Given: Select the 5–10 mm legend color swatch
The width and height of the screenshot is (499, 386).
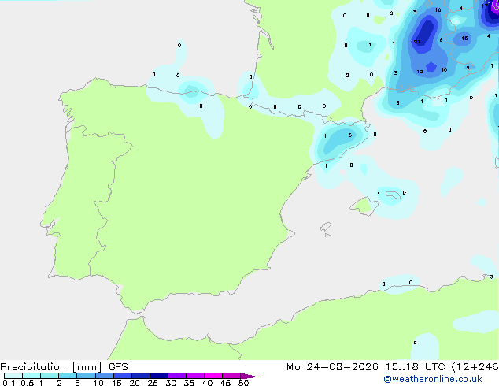Looking at the screenshot, I should click(x=86, y=376).
